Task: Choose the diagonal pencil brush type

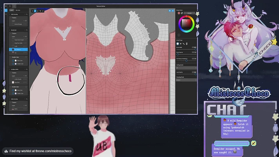Action: [x=184, y=44]
